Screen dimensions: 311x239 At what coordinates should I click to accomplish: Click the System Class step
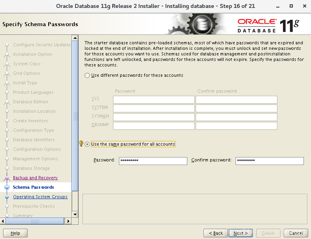(27, 64)
